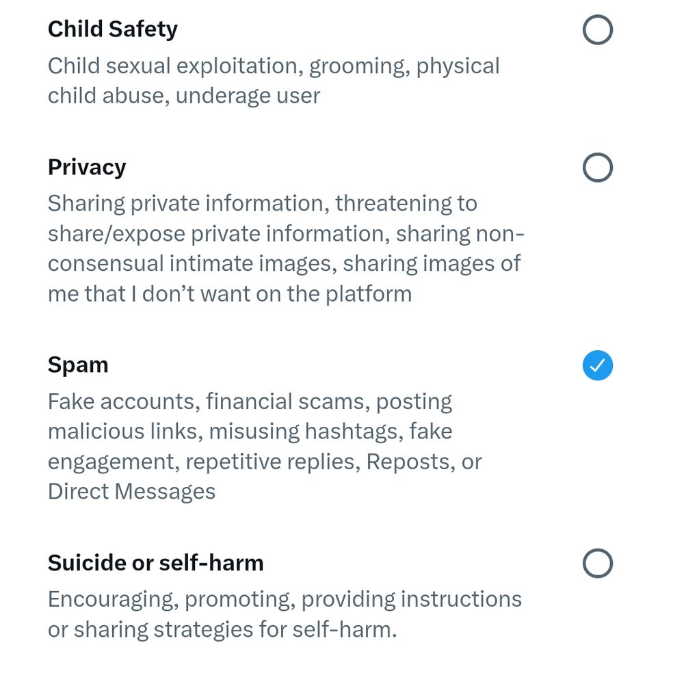Tap the Encouraging, promoting, providing instructions text
The width and height of the screenshot is (684, 684).
pos(285,599)
